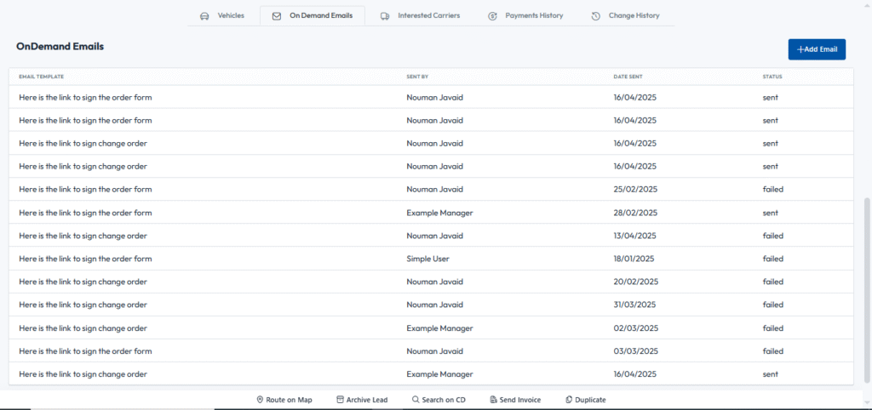Click the Route on Map label
The image size is (872, 410).
click(x=290, y=400)
